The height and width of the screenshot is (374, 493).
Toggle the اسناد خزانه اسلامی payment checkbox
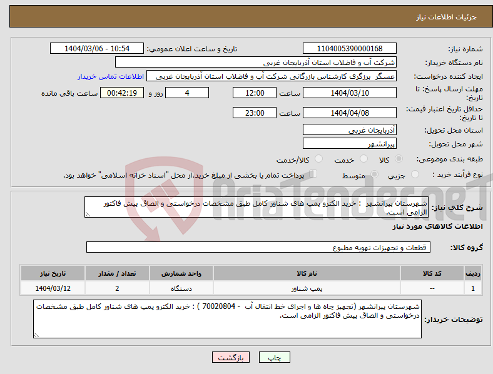[313, 174]
